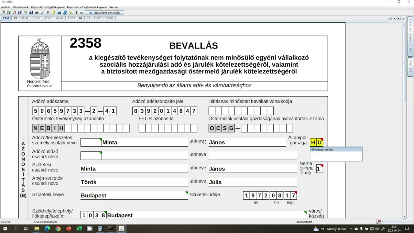Open the Kitöltési útmutató (F1) side panel
414x233 pixels.
[410, 36]
